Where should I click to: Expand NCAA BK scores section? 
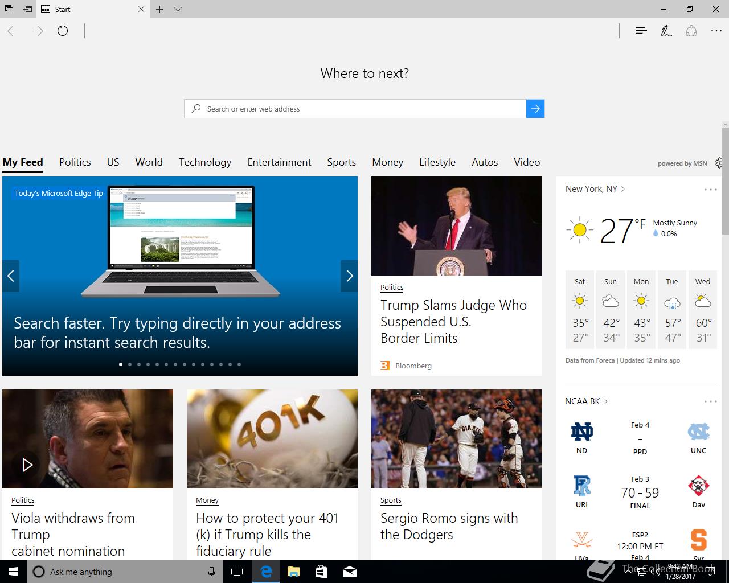587,401
